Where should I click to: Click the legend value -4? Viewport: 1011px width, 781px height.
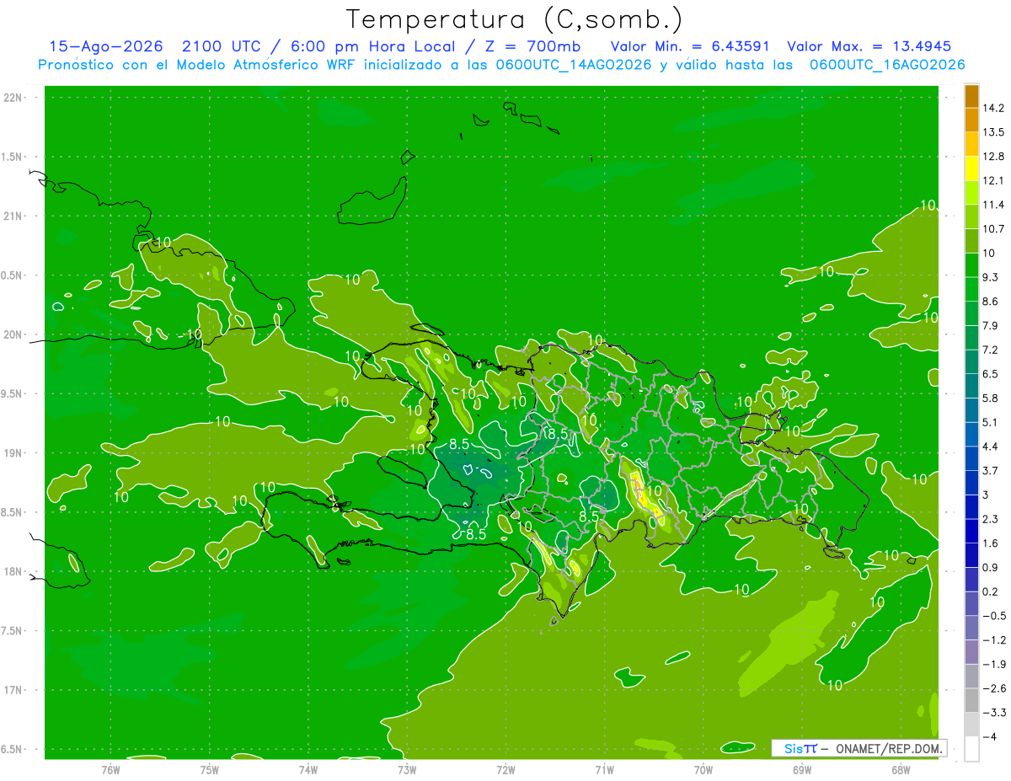pyautogui.click(x=990, y=737)
